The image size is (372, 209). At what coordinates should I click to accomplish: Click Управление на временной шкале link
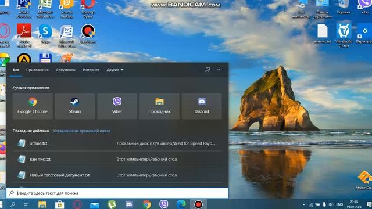[x=81, y=131]
